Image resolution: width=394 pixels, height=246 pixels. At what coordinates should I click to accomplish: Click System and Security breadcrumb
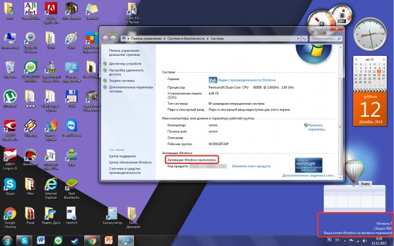click(x=186, y=39)
